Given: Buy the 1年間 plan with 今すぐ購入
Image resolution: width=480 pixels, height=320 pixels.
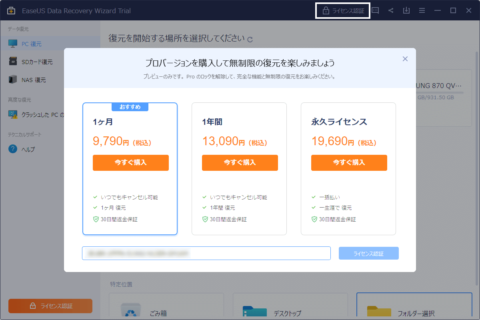Looking at the screenshot, I should (x=240, y=163).
